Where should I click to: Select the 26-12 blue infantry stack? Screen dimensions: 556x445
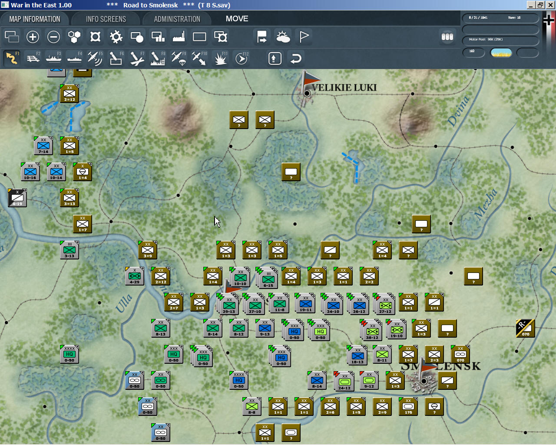pos(358,304)
